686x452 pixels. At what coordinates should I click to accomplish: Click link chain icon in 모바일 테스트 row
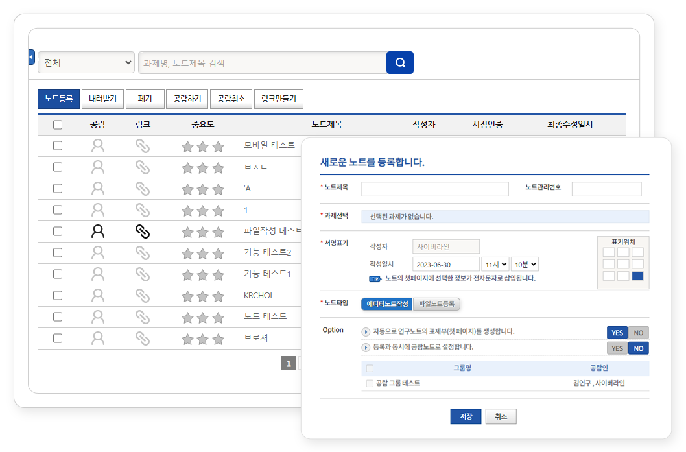click(x=142, y=146)
